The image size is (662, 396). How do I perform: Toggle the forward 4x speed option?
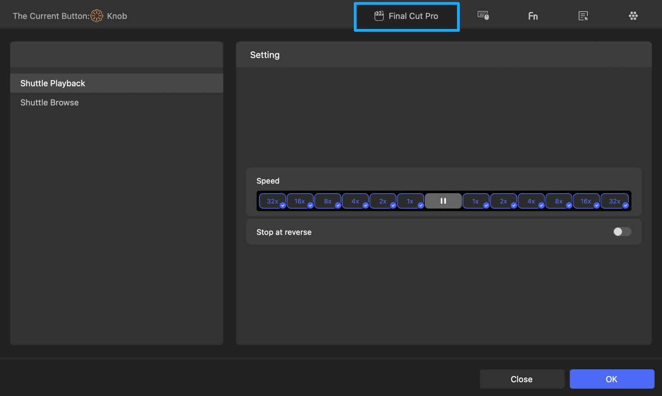pos(531,201)
